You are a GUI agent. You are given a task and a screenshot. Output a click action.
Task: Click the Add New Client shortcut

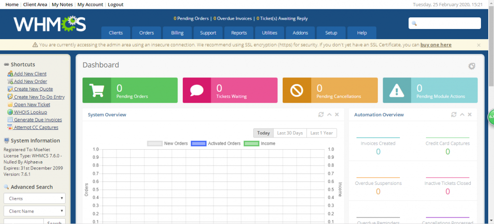click(x=30, y=74)
